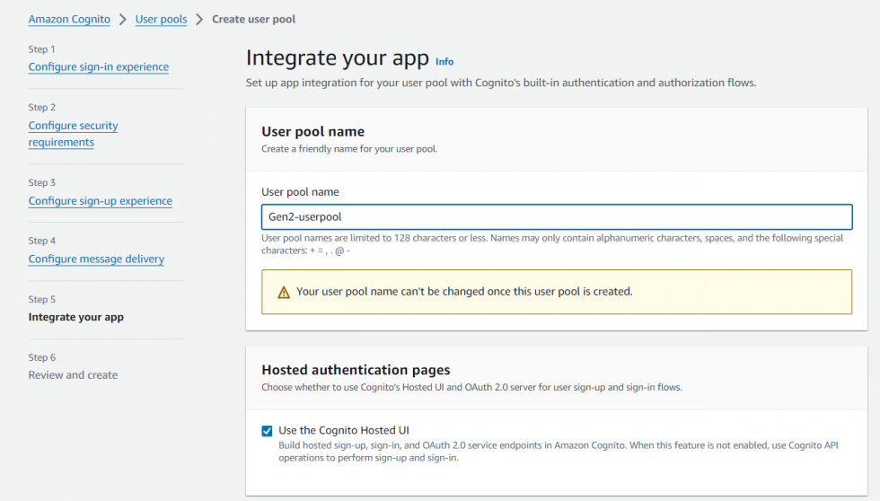Click the Review and create step

point(73,375)
